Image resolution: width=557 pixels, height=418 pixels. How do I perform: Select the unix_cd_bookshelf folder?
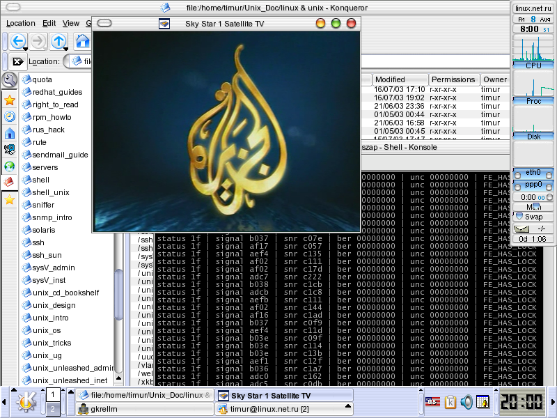click(61, 293)
